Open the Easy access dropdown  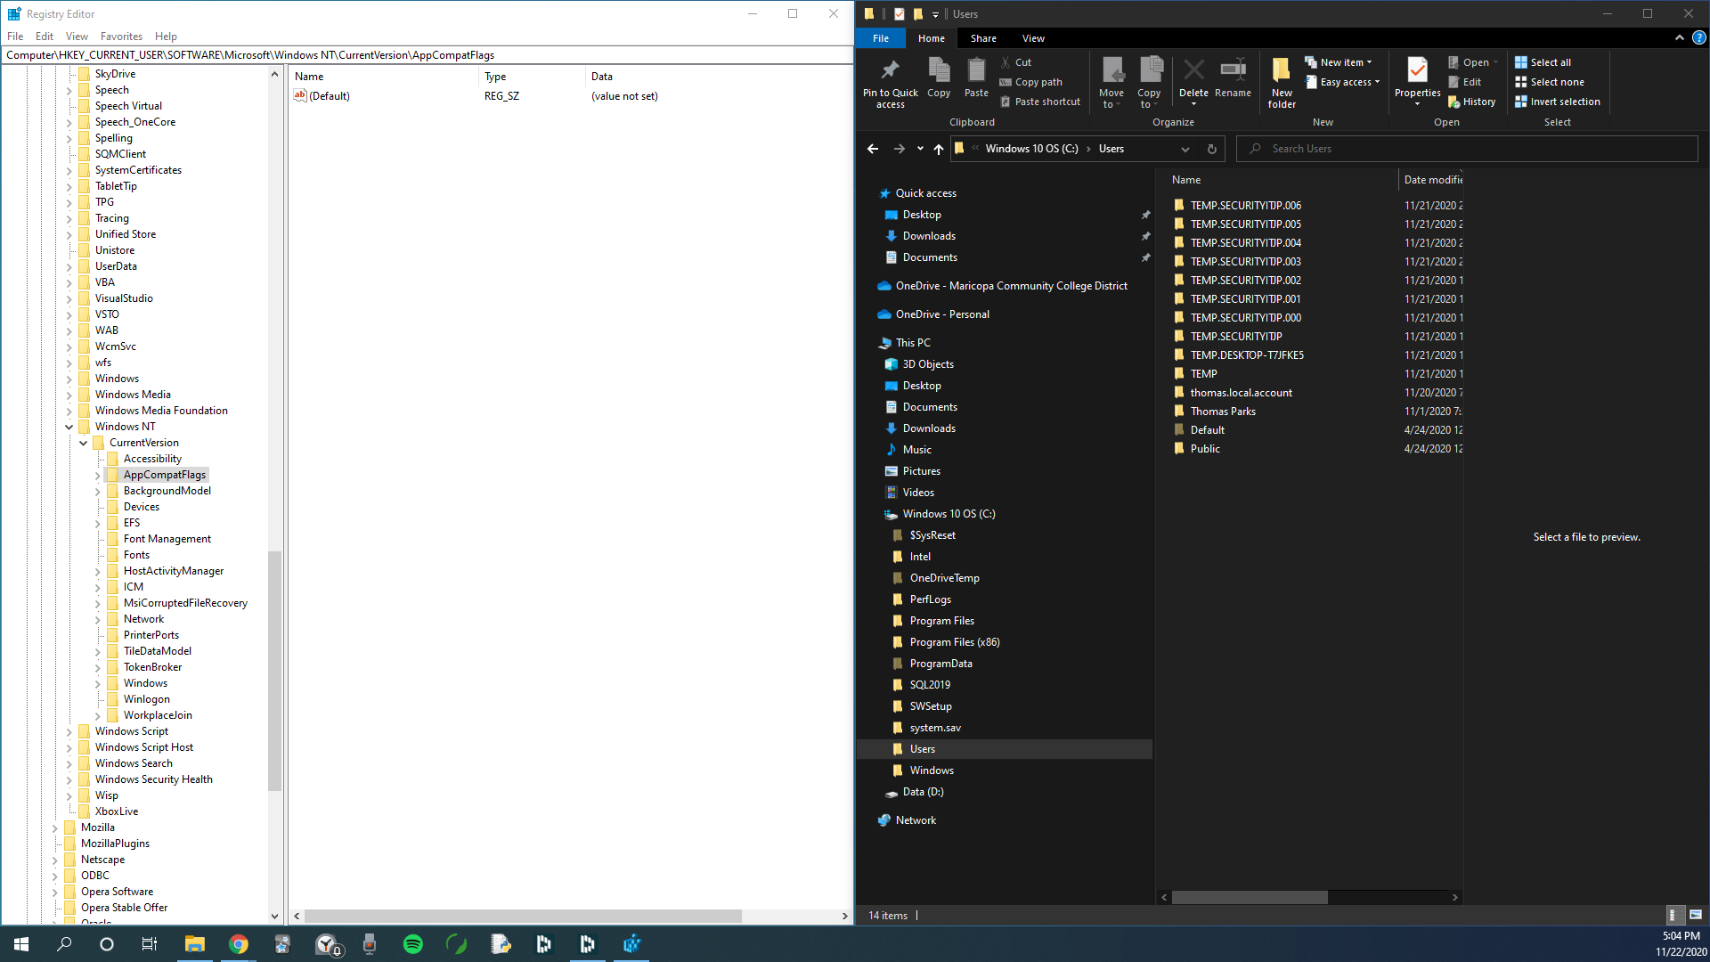1343,82
